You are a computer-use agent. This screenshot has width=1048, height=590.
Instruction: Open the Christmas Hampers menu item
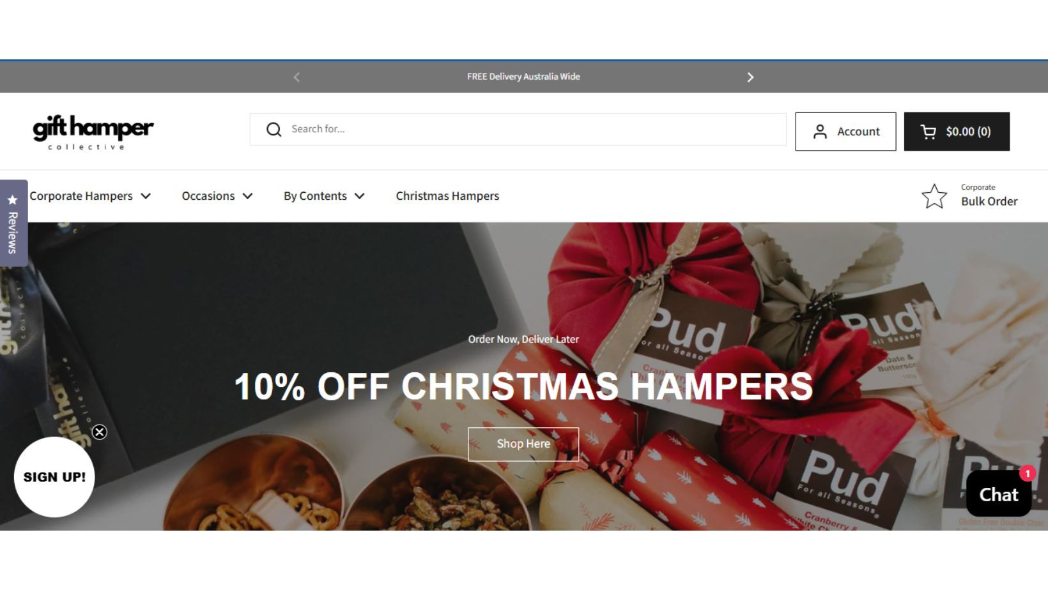tap(447, 196)
